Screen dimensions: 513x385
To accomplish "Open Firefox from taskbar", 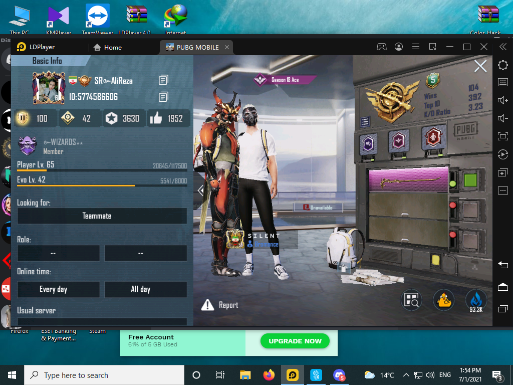I will pyautogui.click(x=269, y=375).
